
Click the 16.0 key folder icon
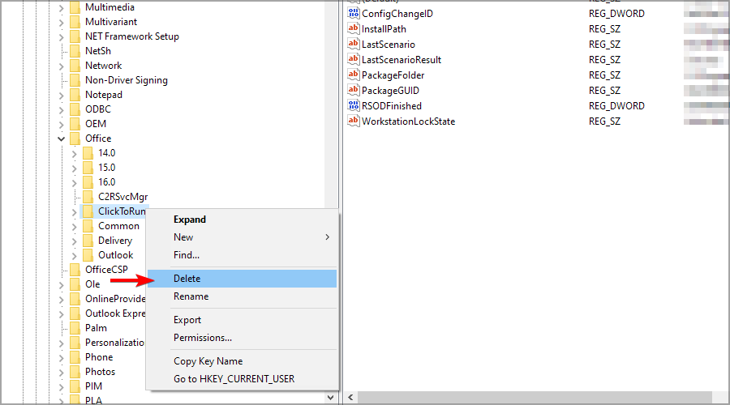[88, 182]
